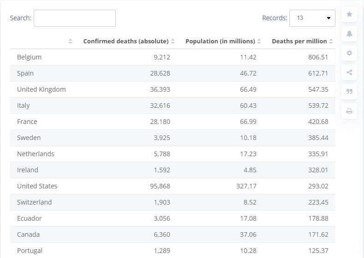Select the Italy row label
This screenshot has width=364, height=258.
point(23,106)
